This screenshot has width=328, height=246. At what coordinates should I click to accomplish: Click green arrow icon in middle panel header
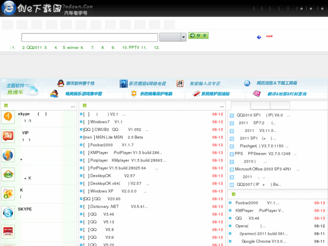[x=84, y=106]
